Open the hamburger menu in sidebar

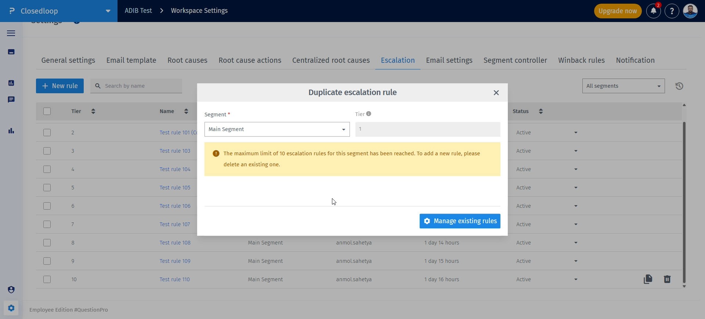(11, 33)
